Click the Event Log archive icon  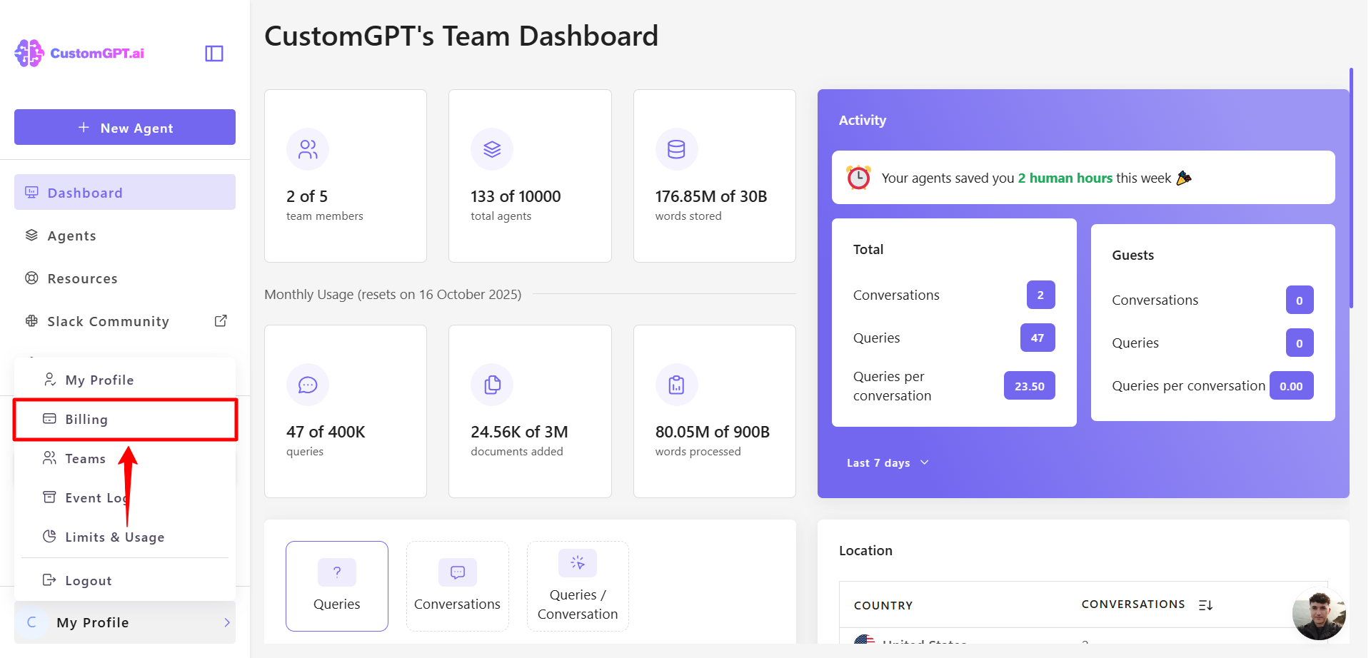pyautogui.click(x=49, y=497)
